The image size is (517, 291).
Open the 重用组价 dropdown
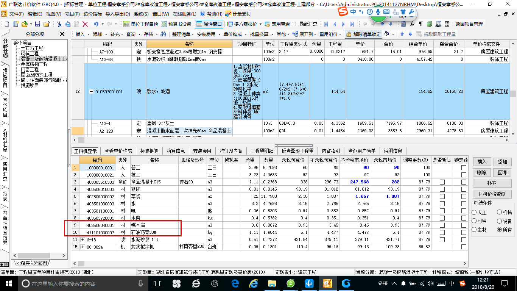click(x=330, y=34)
